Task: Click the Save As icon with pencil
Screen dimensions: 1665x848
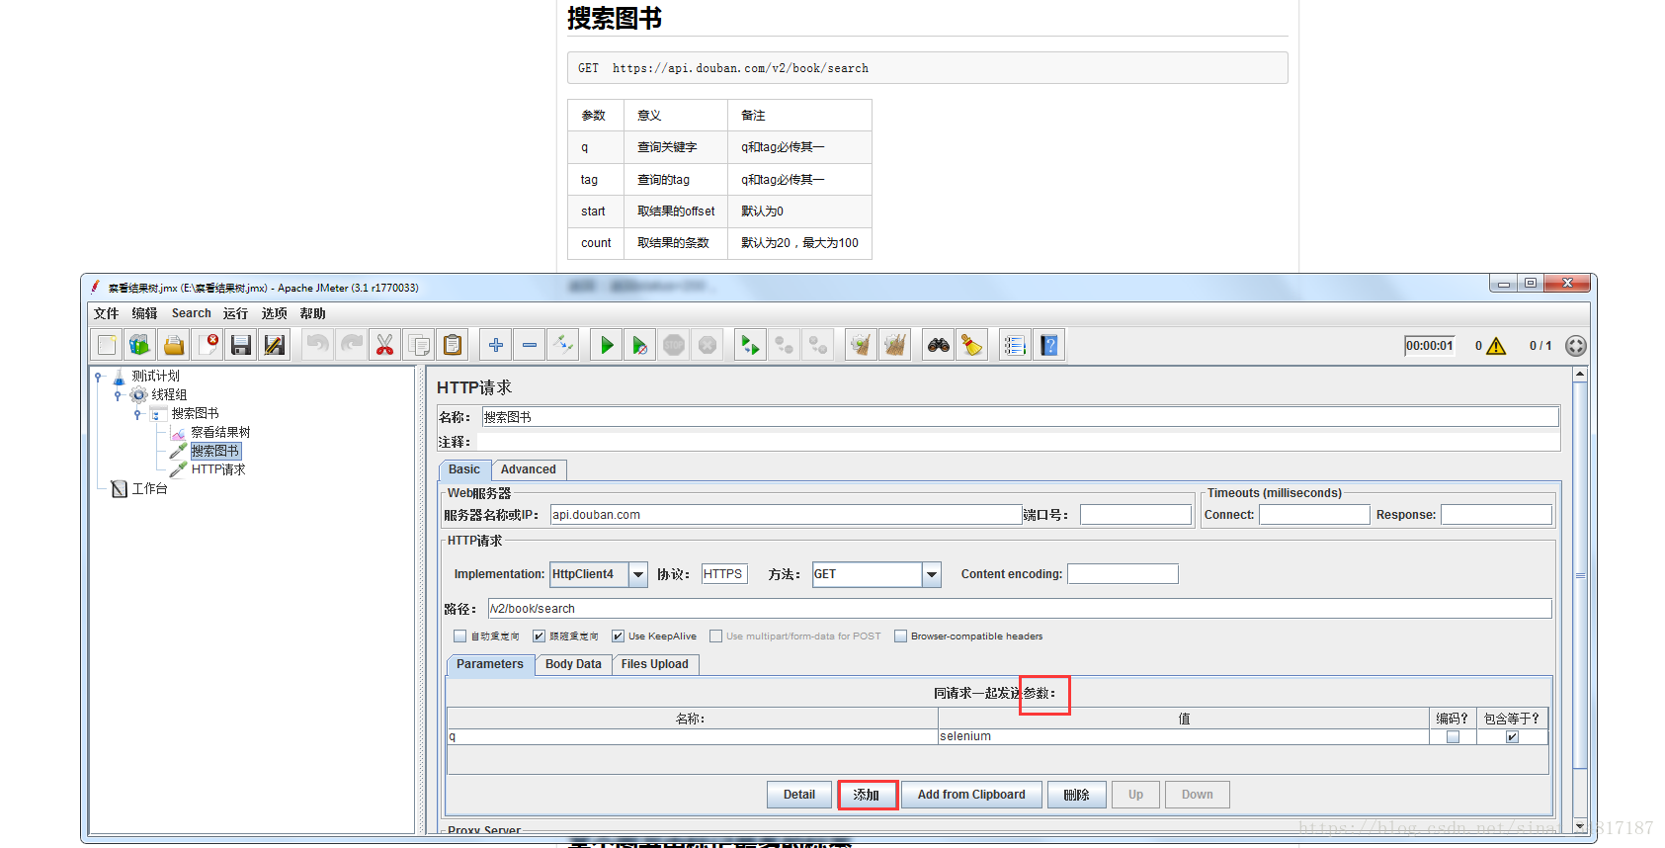Action: (x=275, y=345)
